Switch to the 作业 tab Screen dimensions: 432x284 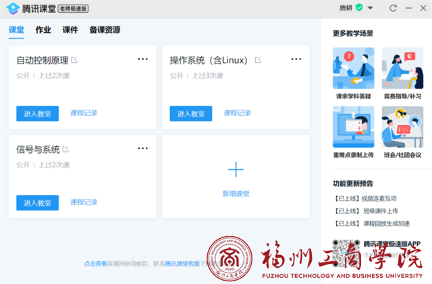(x=43, y=30)
